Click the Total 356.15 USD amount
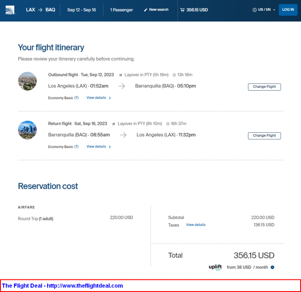 tap(254, 255)
